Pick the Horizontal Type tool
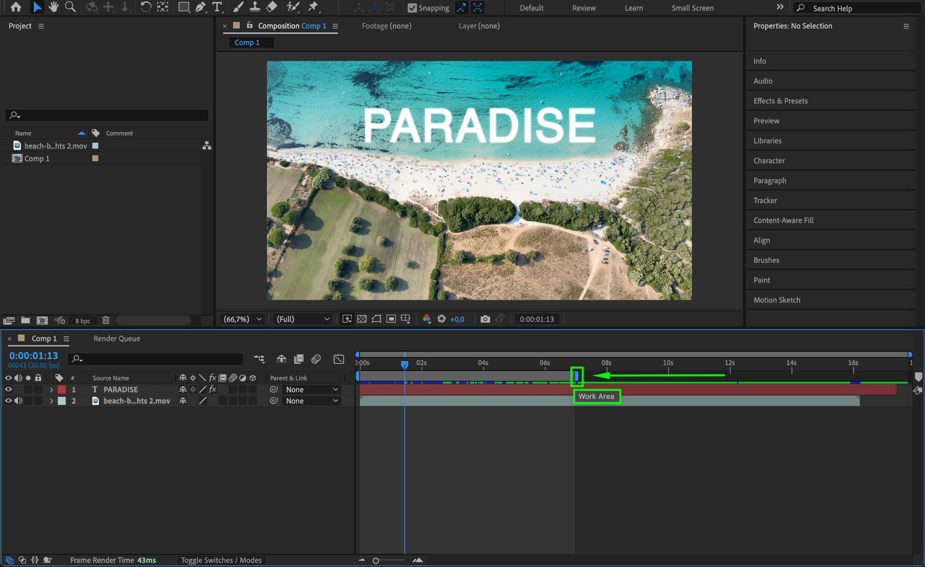The height and width of the screenshot is (567, 925). coord(217,7)
